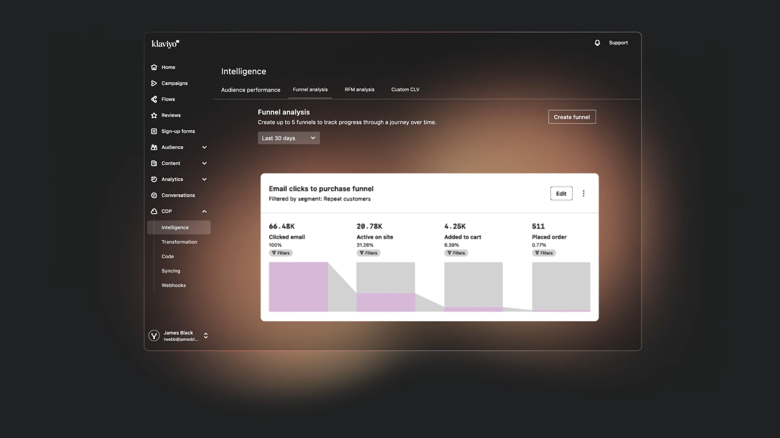Click the Create funnel button

pos(572,117)
